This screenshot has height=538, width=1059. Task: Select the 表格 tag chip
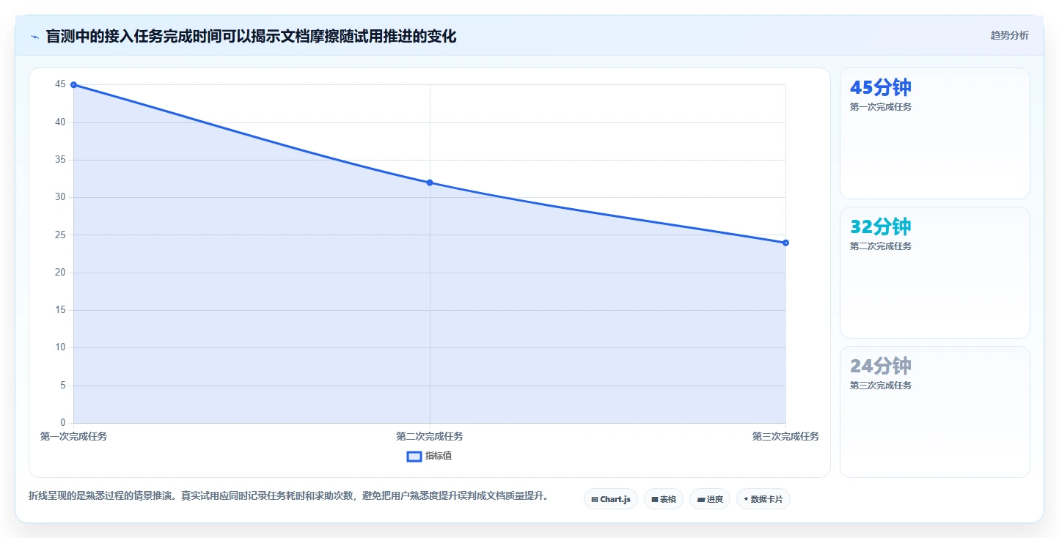click(664, 499)
